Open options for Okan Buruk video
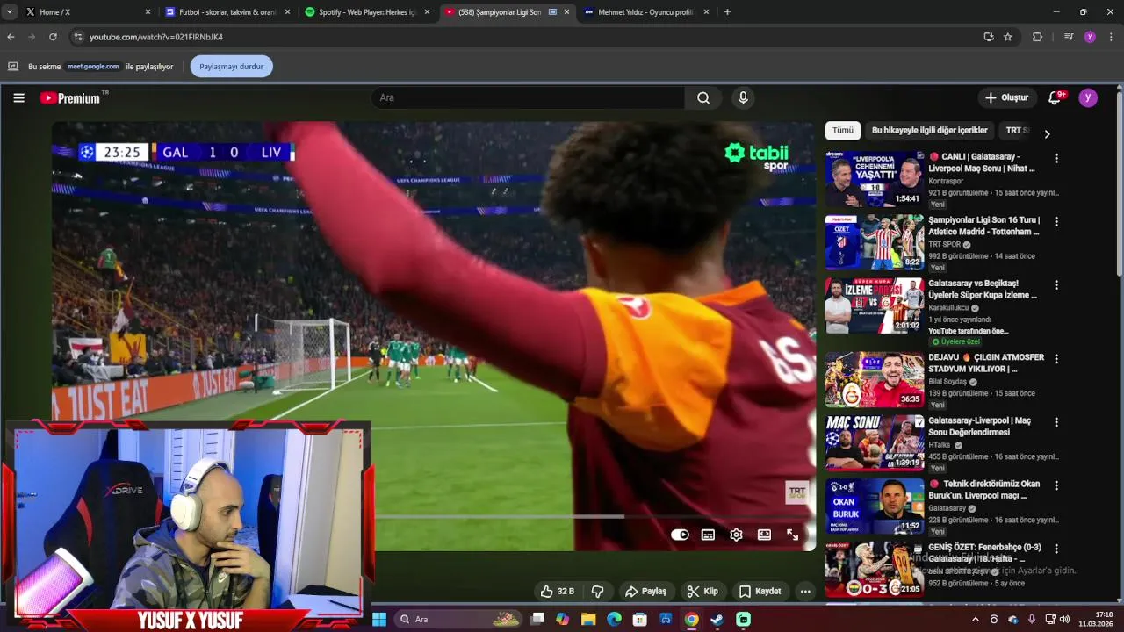1124x632 pixels. pos(1056,485)
